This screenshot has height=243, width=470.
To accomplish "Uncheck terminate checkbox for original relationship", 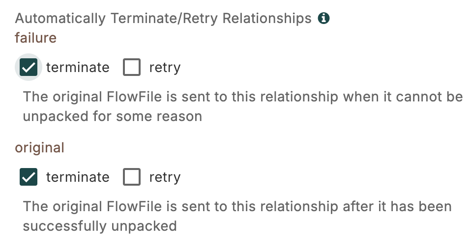I will [29, 177].
